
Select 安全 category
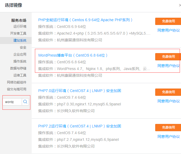[x=23, y=47]
